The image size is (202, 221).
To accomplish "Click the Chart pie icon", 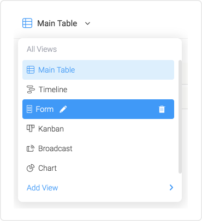I will coord(31,168).
